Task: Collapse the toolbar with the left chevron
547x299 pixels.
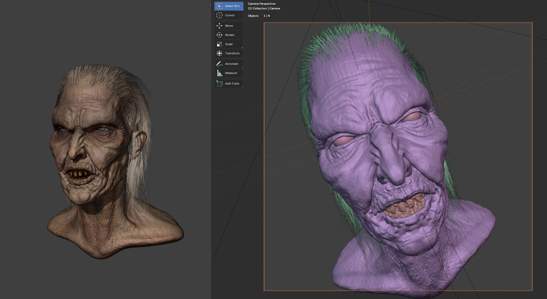Action: pyautogui.click(x=211, y=5)
